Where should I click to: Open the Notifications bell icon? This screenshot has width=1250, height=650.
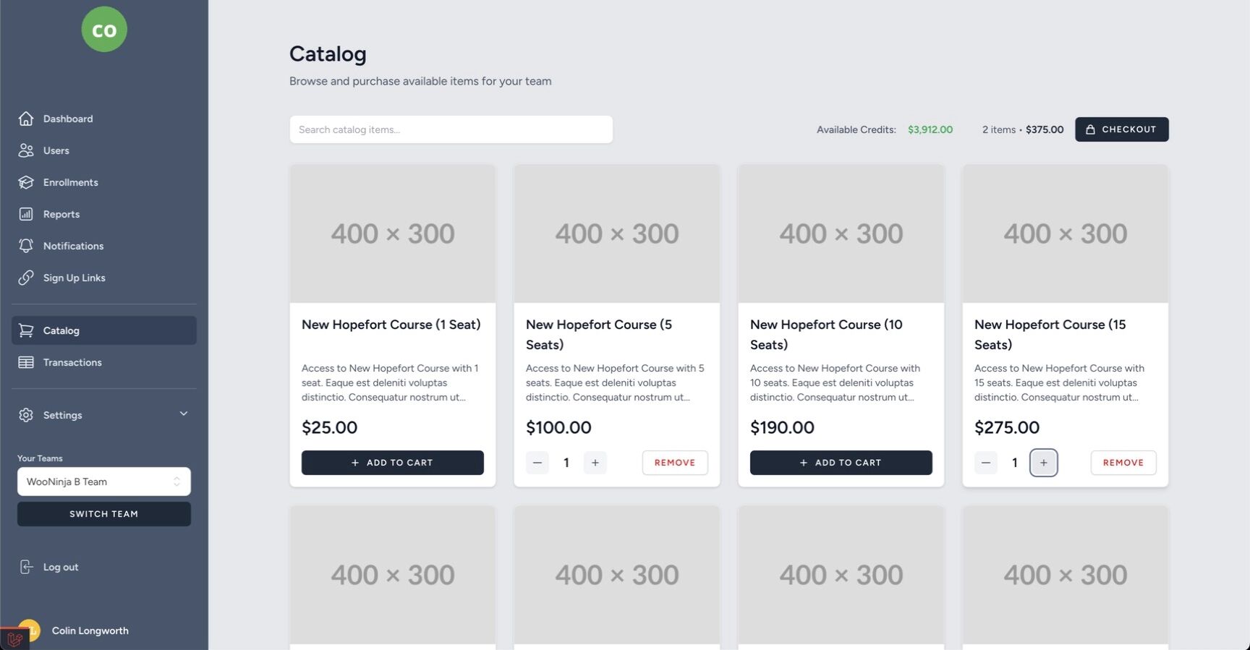26,246
